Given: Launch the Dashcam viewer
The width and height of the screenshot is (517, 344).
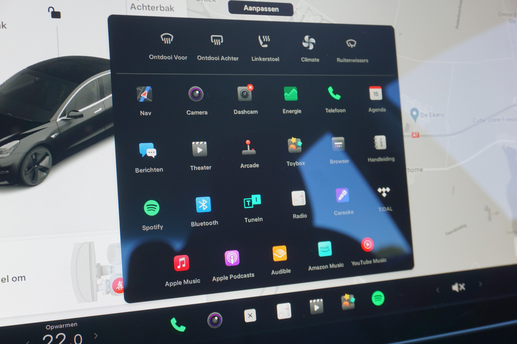Looking at the screenshot, I should click(x=246, y=99).
